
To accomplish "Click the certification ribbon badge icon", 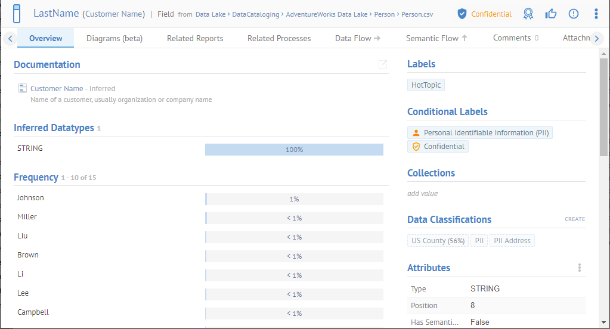I will click(528, 14).
